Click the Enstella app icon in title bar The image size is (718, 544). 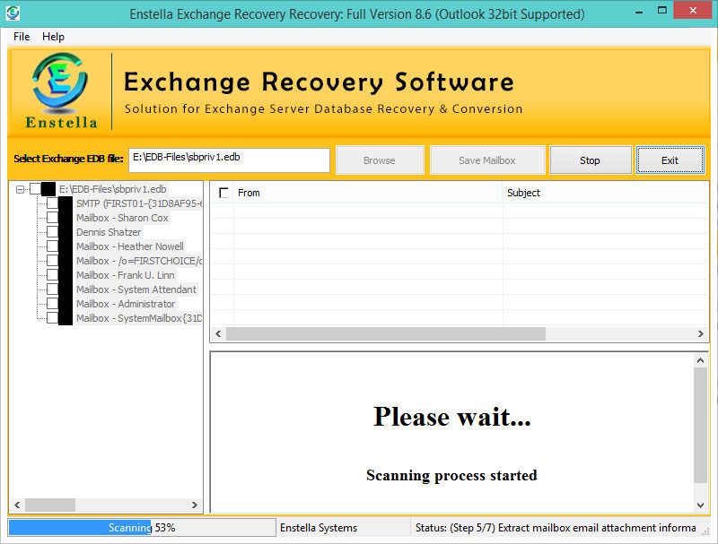(x=13, y=13)
